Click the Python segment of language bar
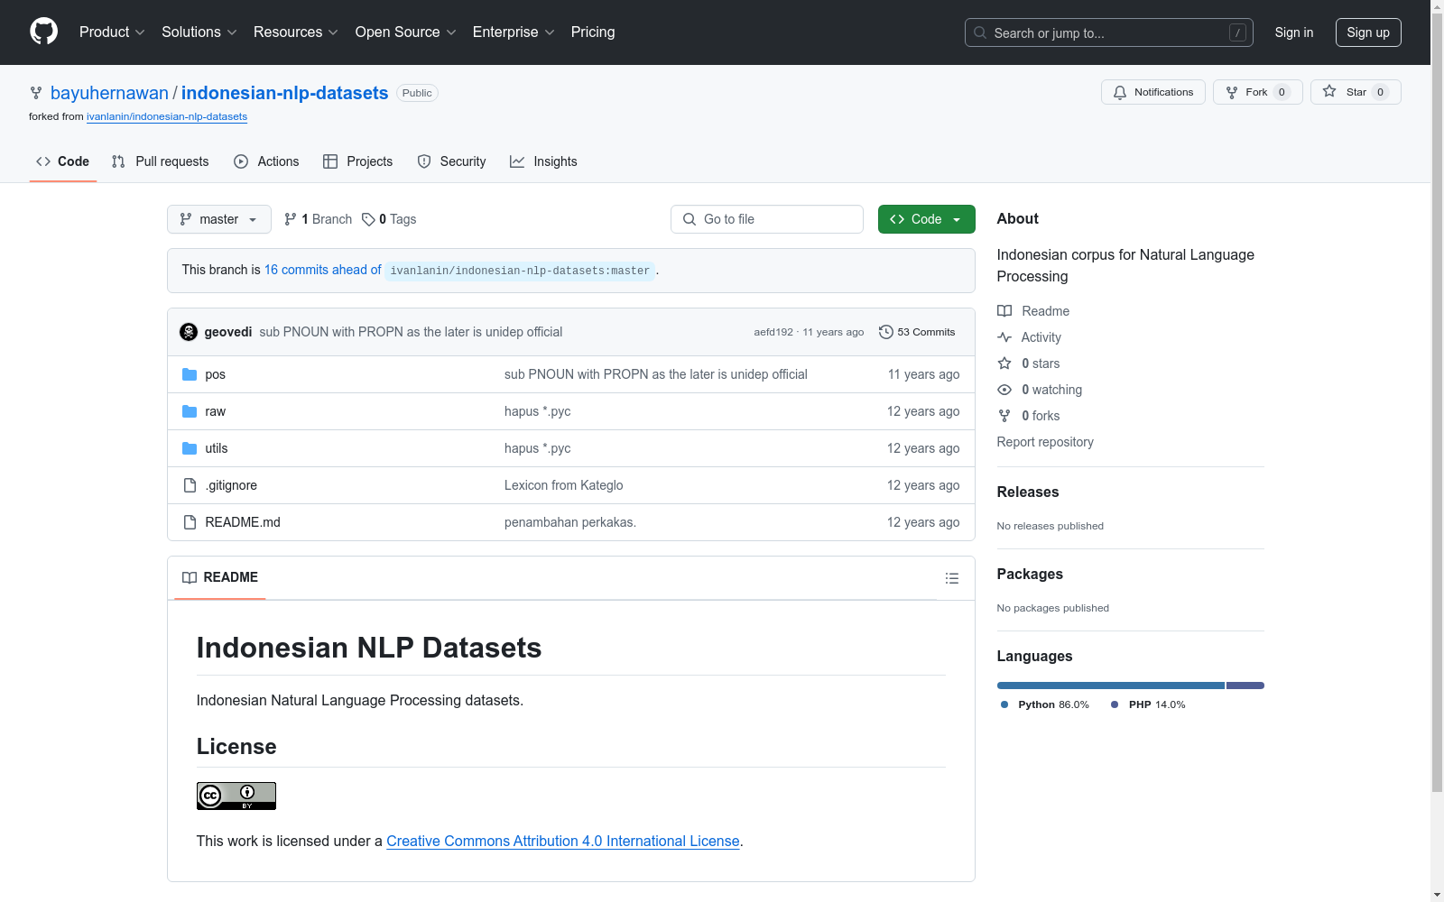The height and width of the screenshot is (902, 1444). pos(1111,686)
